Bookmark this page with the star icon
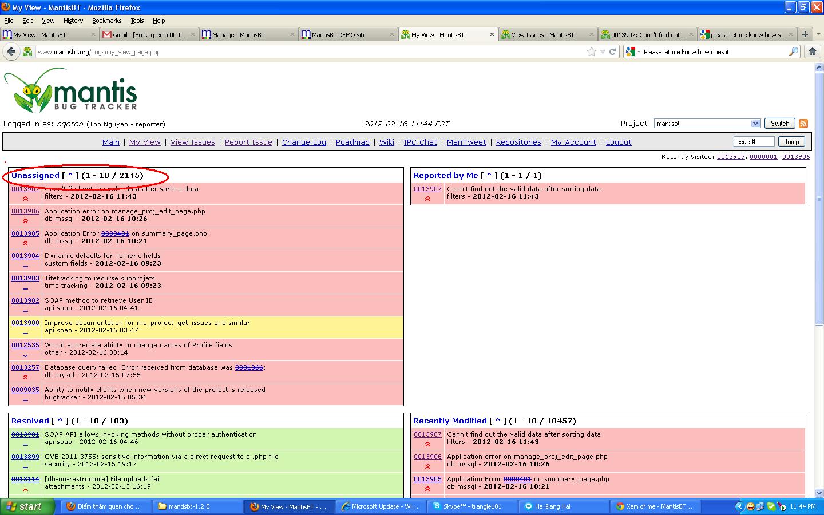Image resolution: width=824 pixels, height=515 pixels. pos(591,51)
